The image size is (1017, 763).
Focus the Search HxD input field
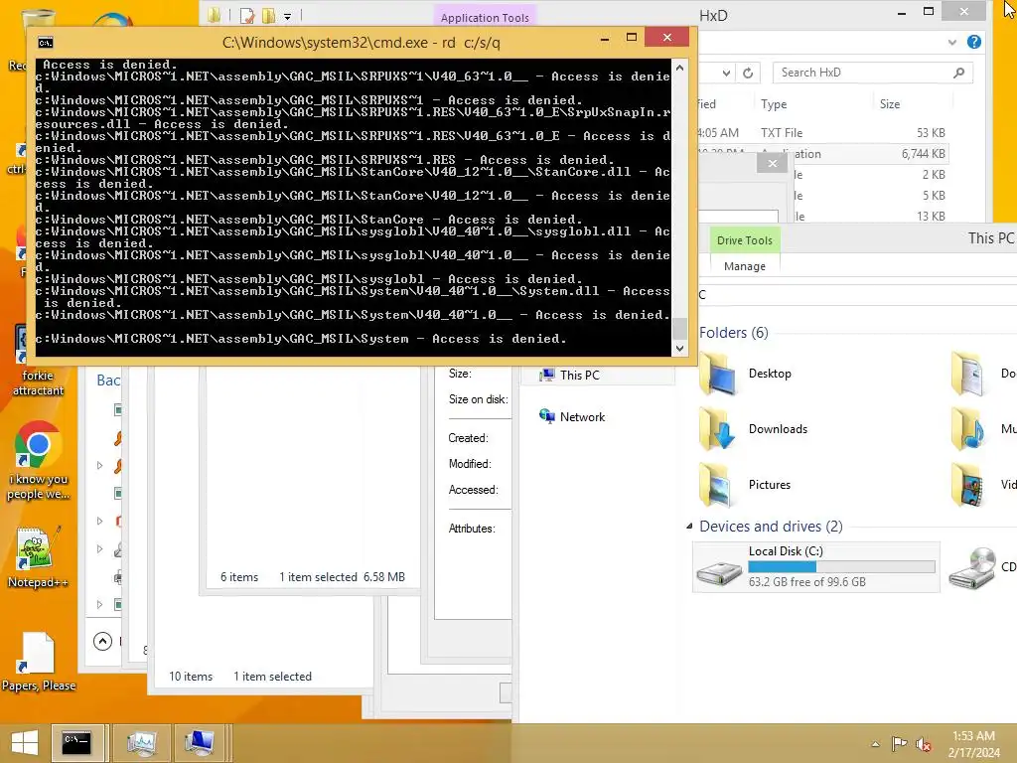pos(863,73)
